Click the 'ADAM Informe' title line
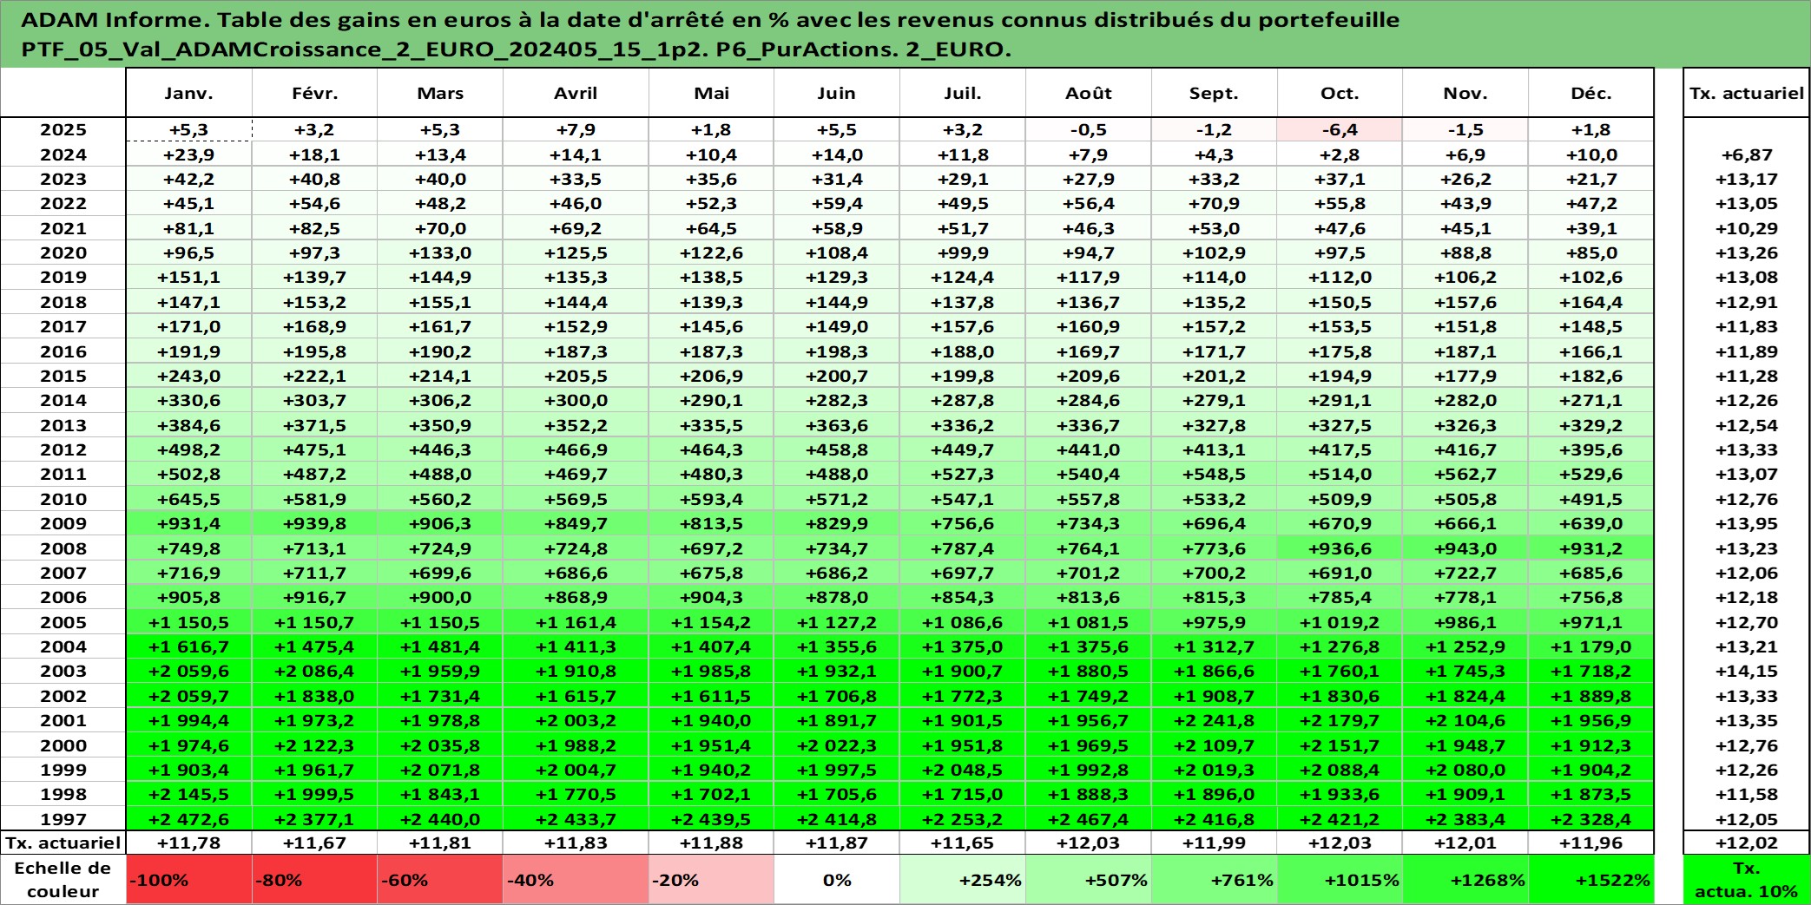The image size is (1811, 905). 710,20
